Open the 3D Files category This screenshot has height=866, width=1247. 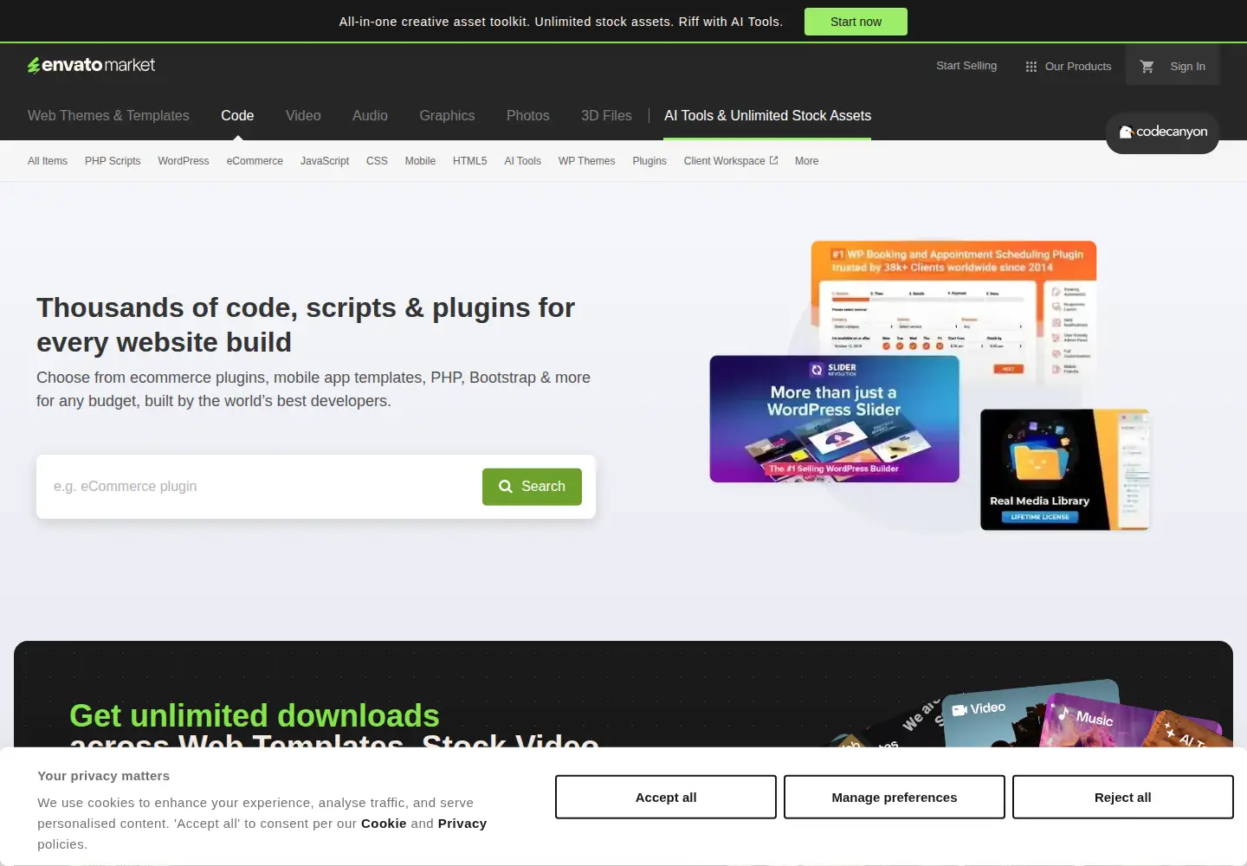[606, 115]
